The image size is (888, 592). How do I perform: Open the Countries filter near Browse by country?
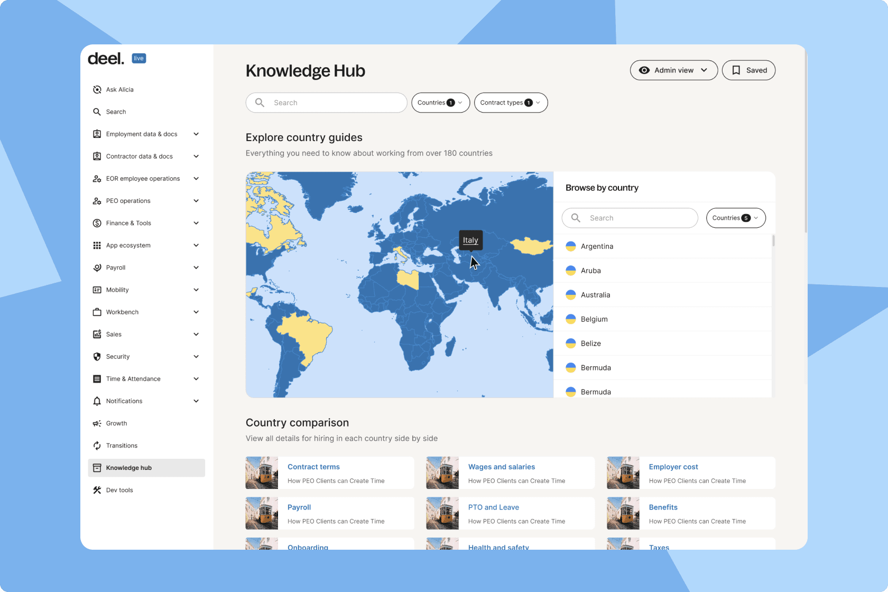coord(735,218)
